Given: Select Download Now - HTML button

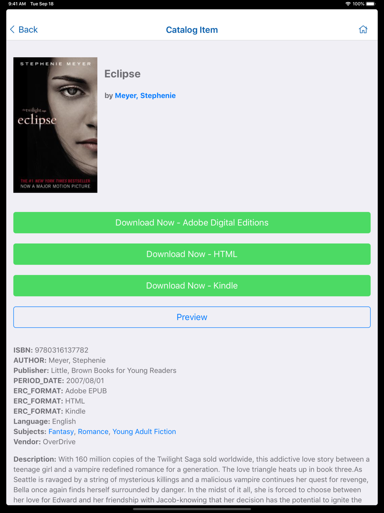Looking at the screenshot, I should pyautogui.click(x=192, y=254).
